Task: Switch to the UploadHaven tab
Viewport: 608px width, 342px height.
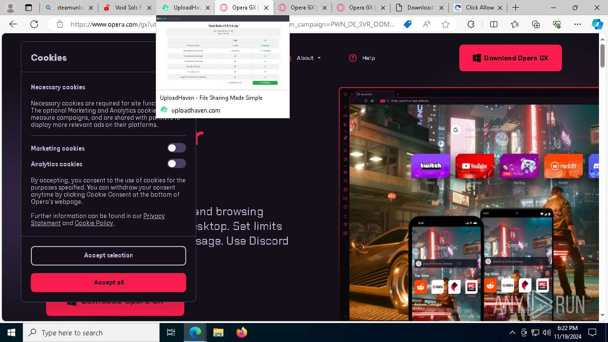Action: point(186,8)
